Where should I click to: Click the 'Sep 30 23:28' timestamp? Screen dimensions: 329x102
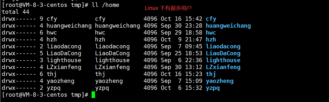tap(182, 26)
